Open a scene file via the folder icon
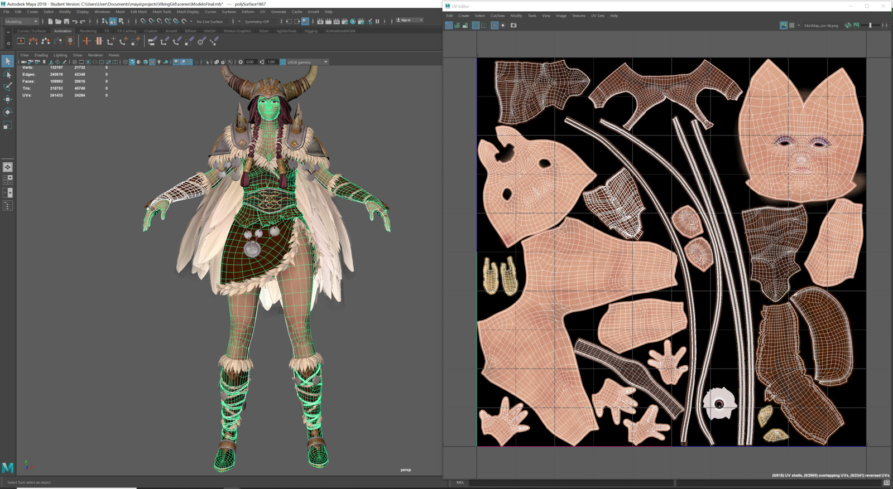893x489 pixels. click(58, 21)
